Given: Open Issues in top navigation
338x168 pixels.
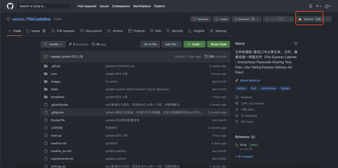Looking at the screenshot, I should point(104,6).
